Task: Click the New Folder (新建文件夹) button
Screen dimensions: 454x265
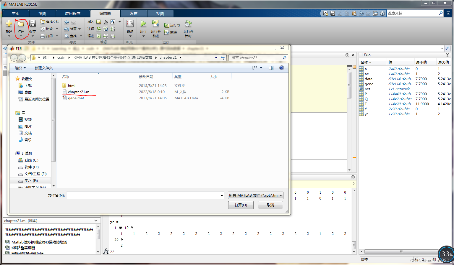Action: 44,68
